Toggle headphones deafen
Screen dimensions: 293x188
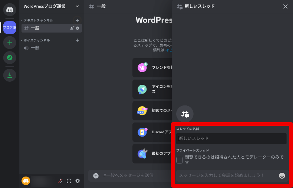pyautogui.click(x=69, y=181)
